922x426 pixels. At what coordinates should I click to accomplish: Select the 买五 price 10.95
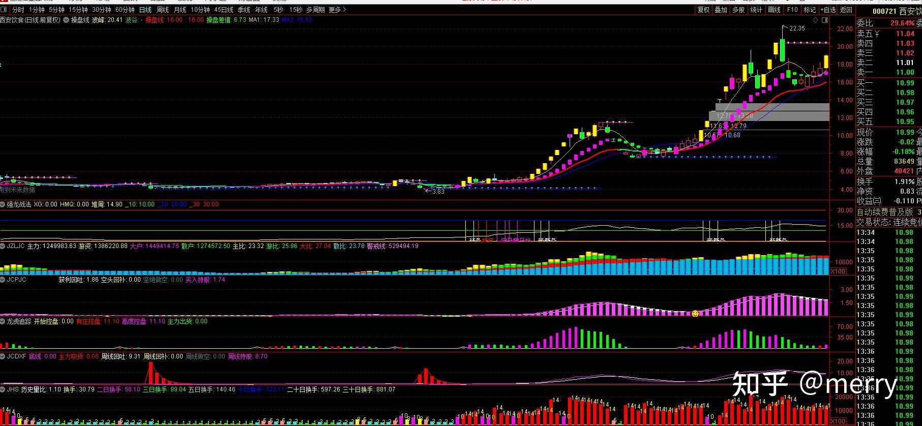point(905,122)
